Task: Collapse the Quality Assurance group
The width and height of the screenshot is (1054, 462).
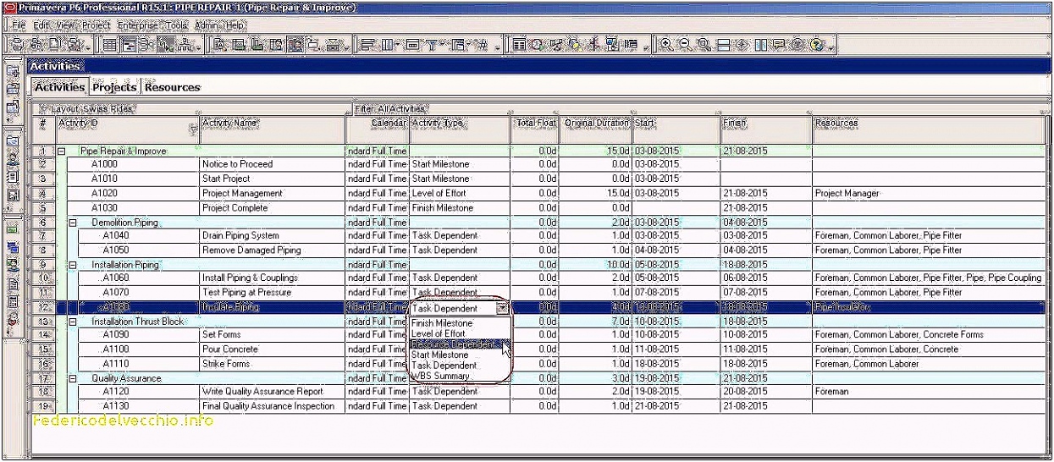Action: (72, 379)
